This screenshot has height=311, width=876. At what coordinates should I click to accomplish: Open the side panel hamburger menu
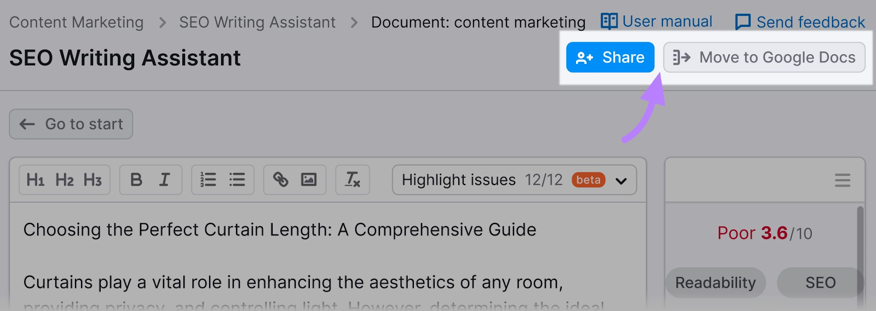pos(842,180)
